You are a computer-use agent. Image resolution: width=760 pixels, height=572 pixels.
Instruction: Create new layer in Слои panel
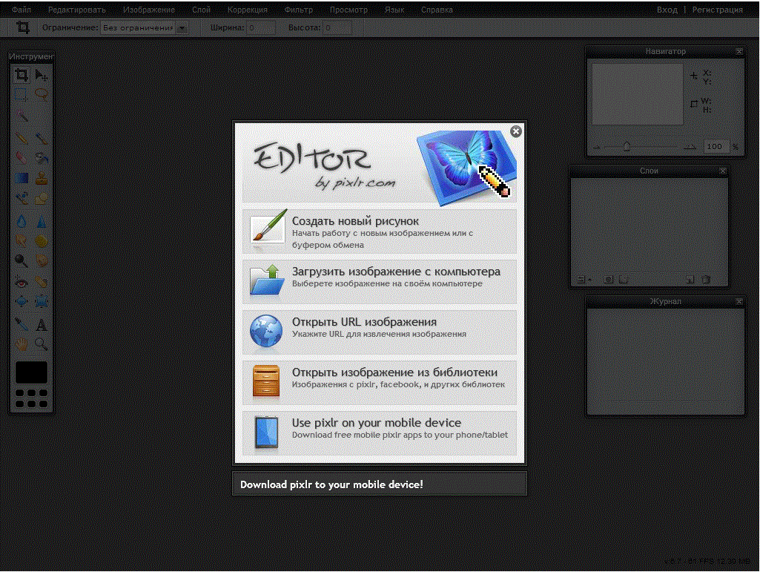(x=690, y=280)
